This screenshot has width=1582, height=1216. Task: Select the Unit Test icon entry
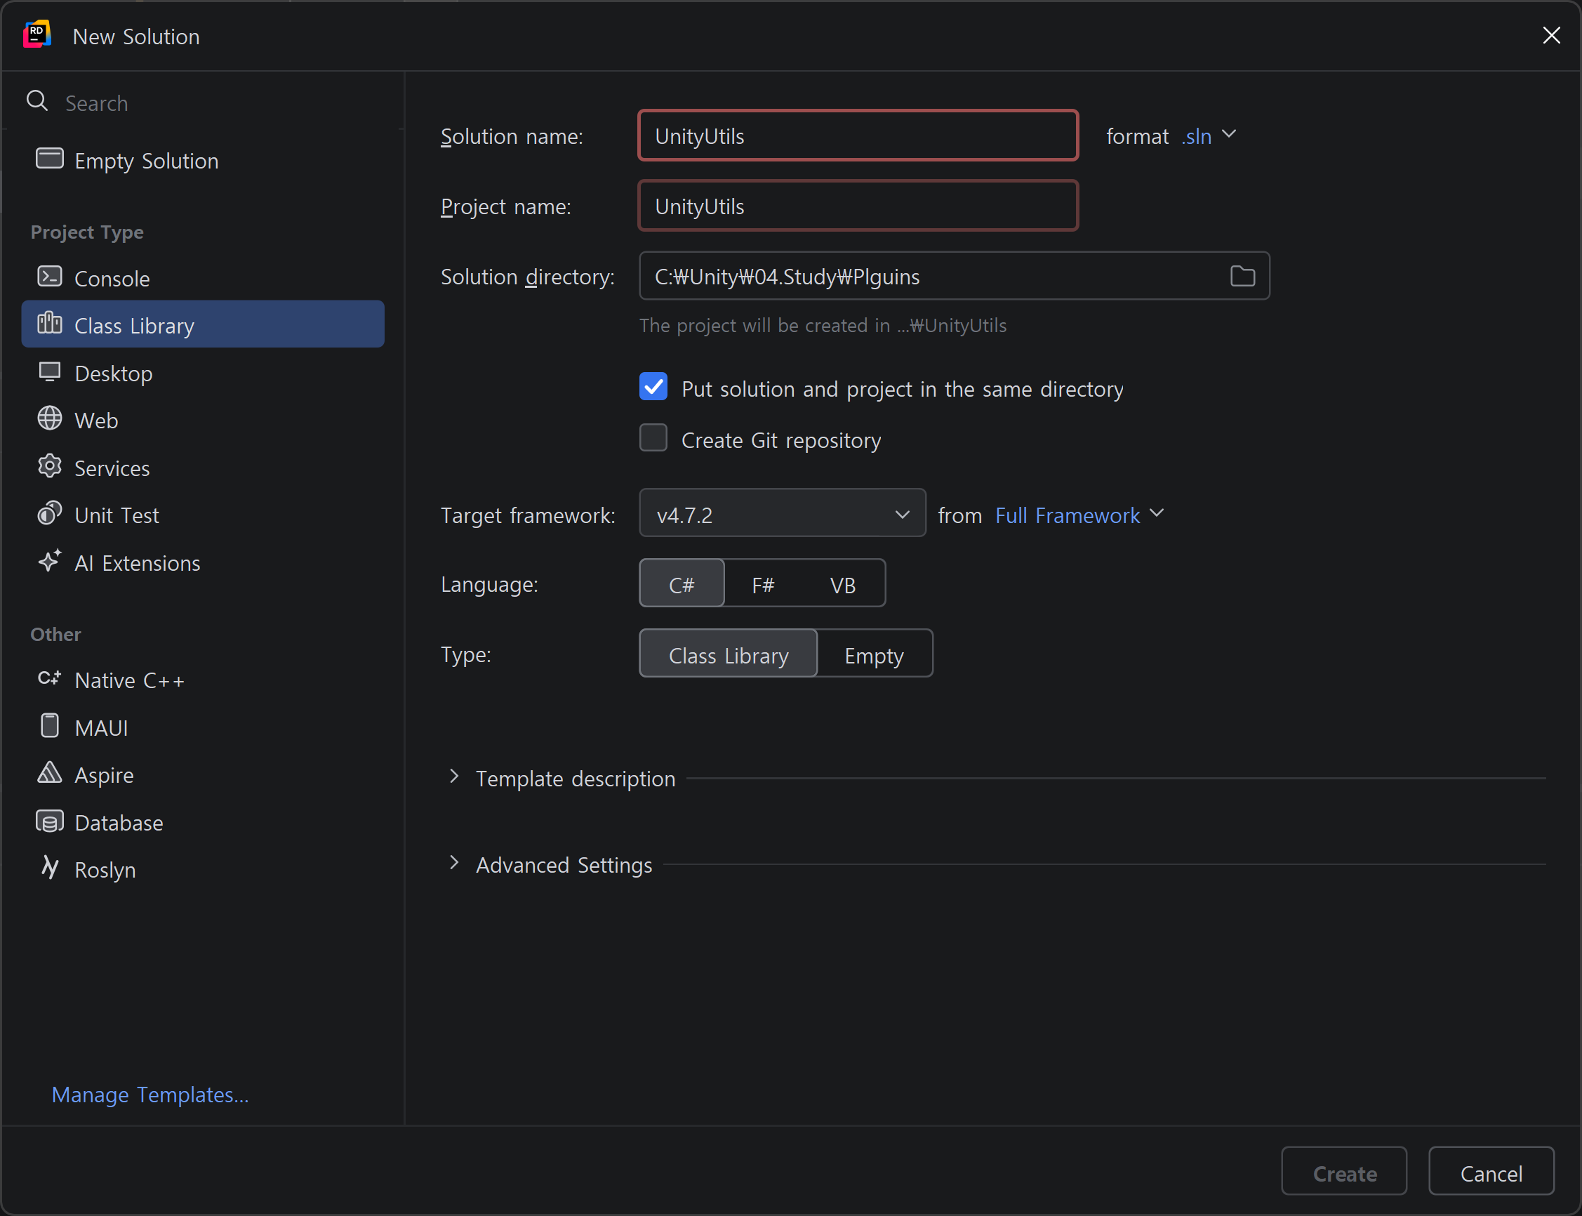tap(49, 514)
